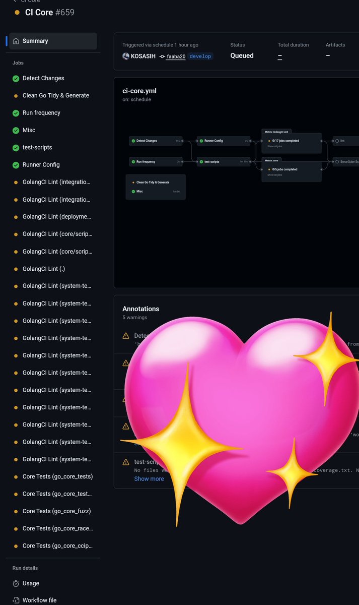Click the ci-core.yml workflow title
This screenshot has width=359, height=605.
139,91
